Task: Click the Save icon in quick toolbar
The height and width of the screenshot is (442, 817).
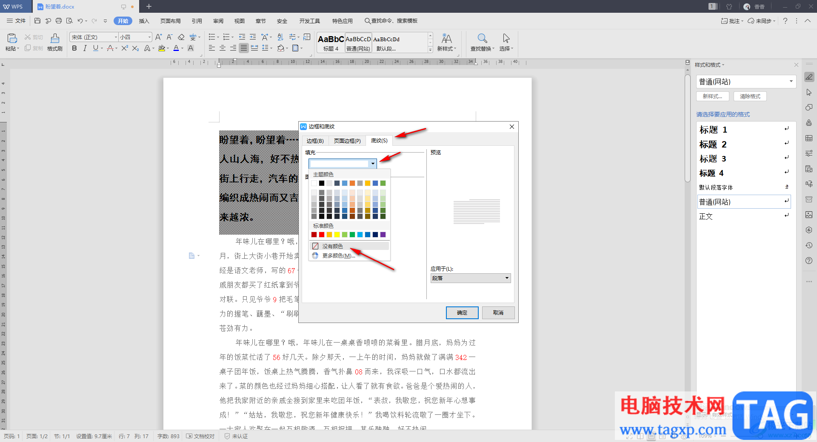Action: (x=37, y=21)
